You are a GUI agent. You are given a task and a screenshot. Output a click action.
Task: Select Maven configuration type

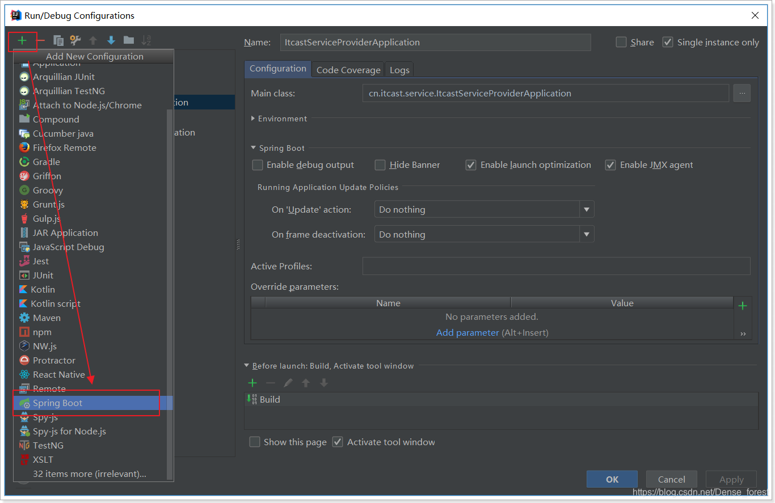click(90, 318)
